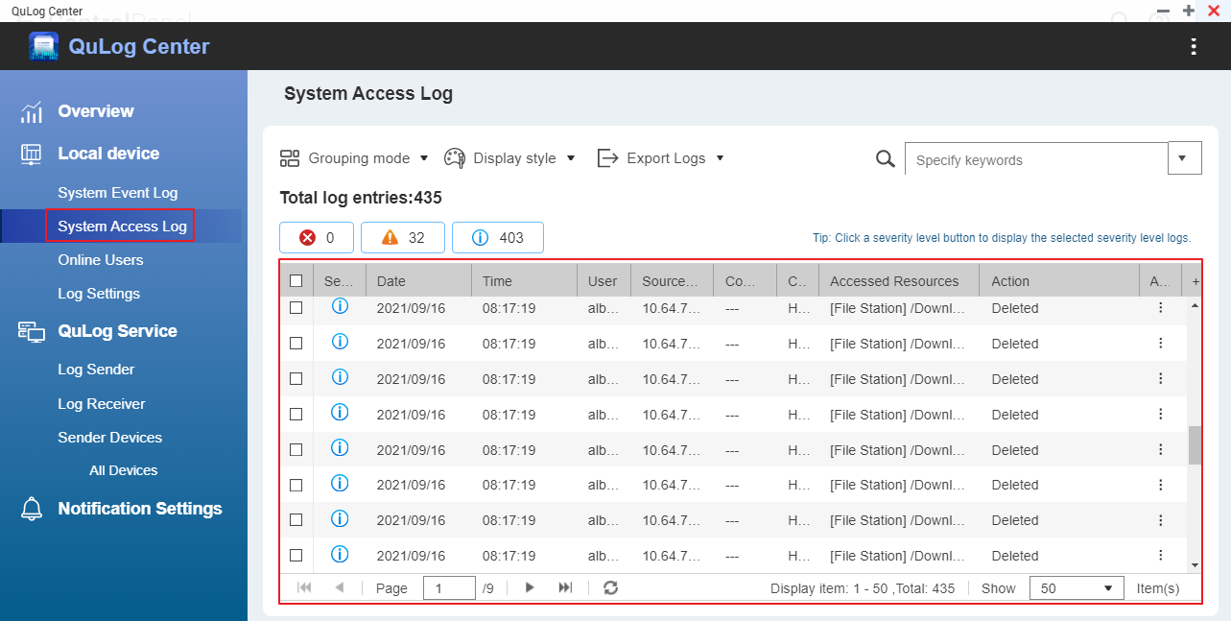
Task: Open the first log row's three-dot menu
Action: coord(1160,308)
